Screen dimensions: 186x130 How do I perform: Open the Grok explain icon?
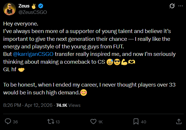(x=172, y=6)
